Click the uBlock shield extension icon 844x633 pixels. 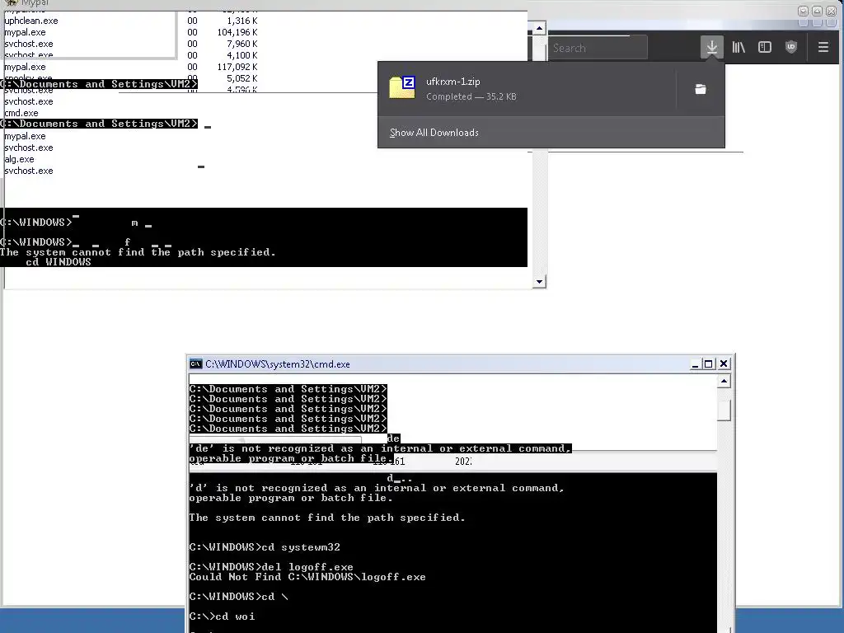pyautogui.click(x=790, y=47)
